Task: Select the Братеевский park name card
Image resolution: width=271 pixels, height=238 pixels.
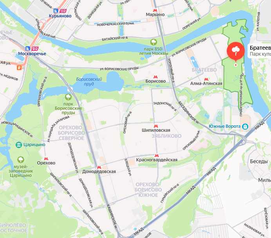Action: click(x=259, y=51)
